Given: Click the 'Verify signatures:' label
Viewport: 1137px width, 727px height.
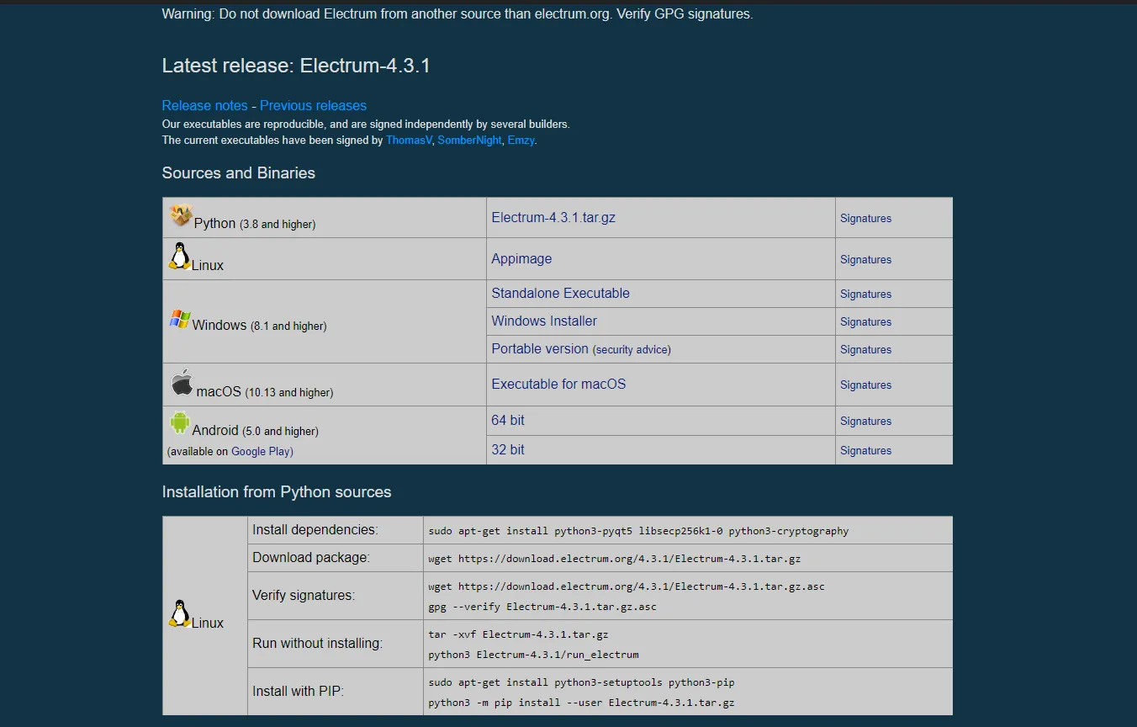Looking at the screenshot, I should pyautogui.click(x=304, y=596).
